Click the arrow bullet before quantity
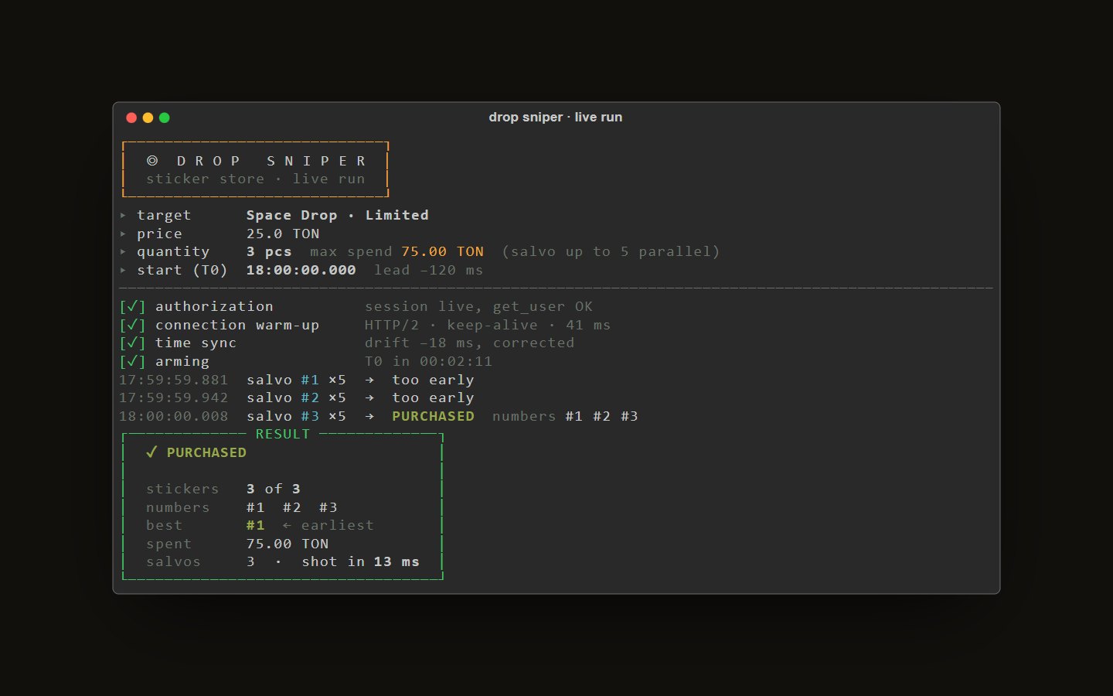The height and width of the screenshot is (696, 1113). pos(123,251)
